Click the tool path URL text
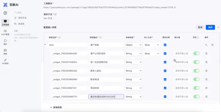 [x=110, y=7]
